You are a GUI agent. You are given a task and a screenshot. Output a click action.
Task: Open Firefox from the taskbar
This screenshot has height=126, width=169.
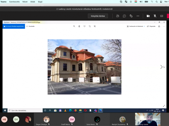[75, 110]
